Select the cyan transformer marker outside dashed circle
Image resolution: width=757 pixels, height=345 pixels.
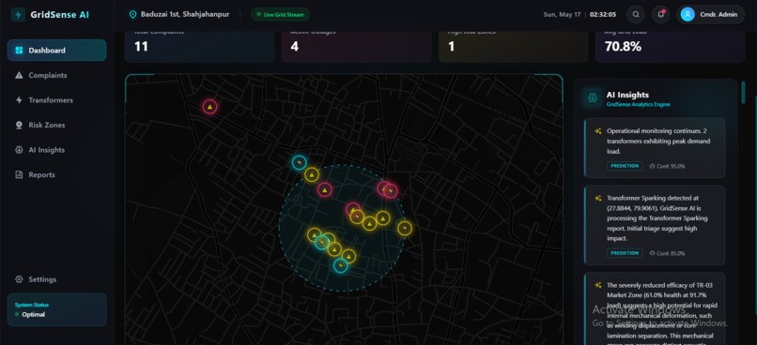300,162
